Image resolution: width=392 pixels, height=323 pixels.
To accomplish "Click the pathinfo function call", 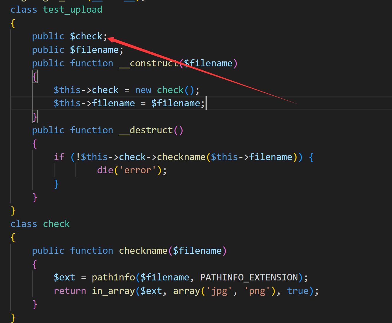I will tap(113, 277).
